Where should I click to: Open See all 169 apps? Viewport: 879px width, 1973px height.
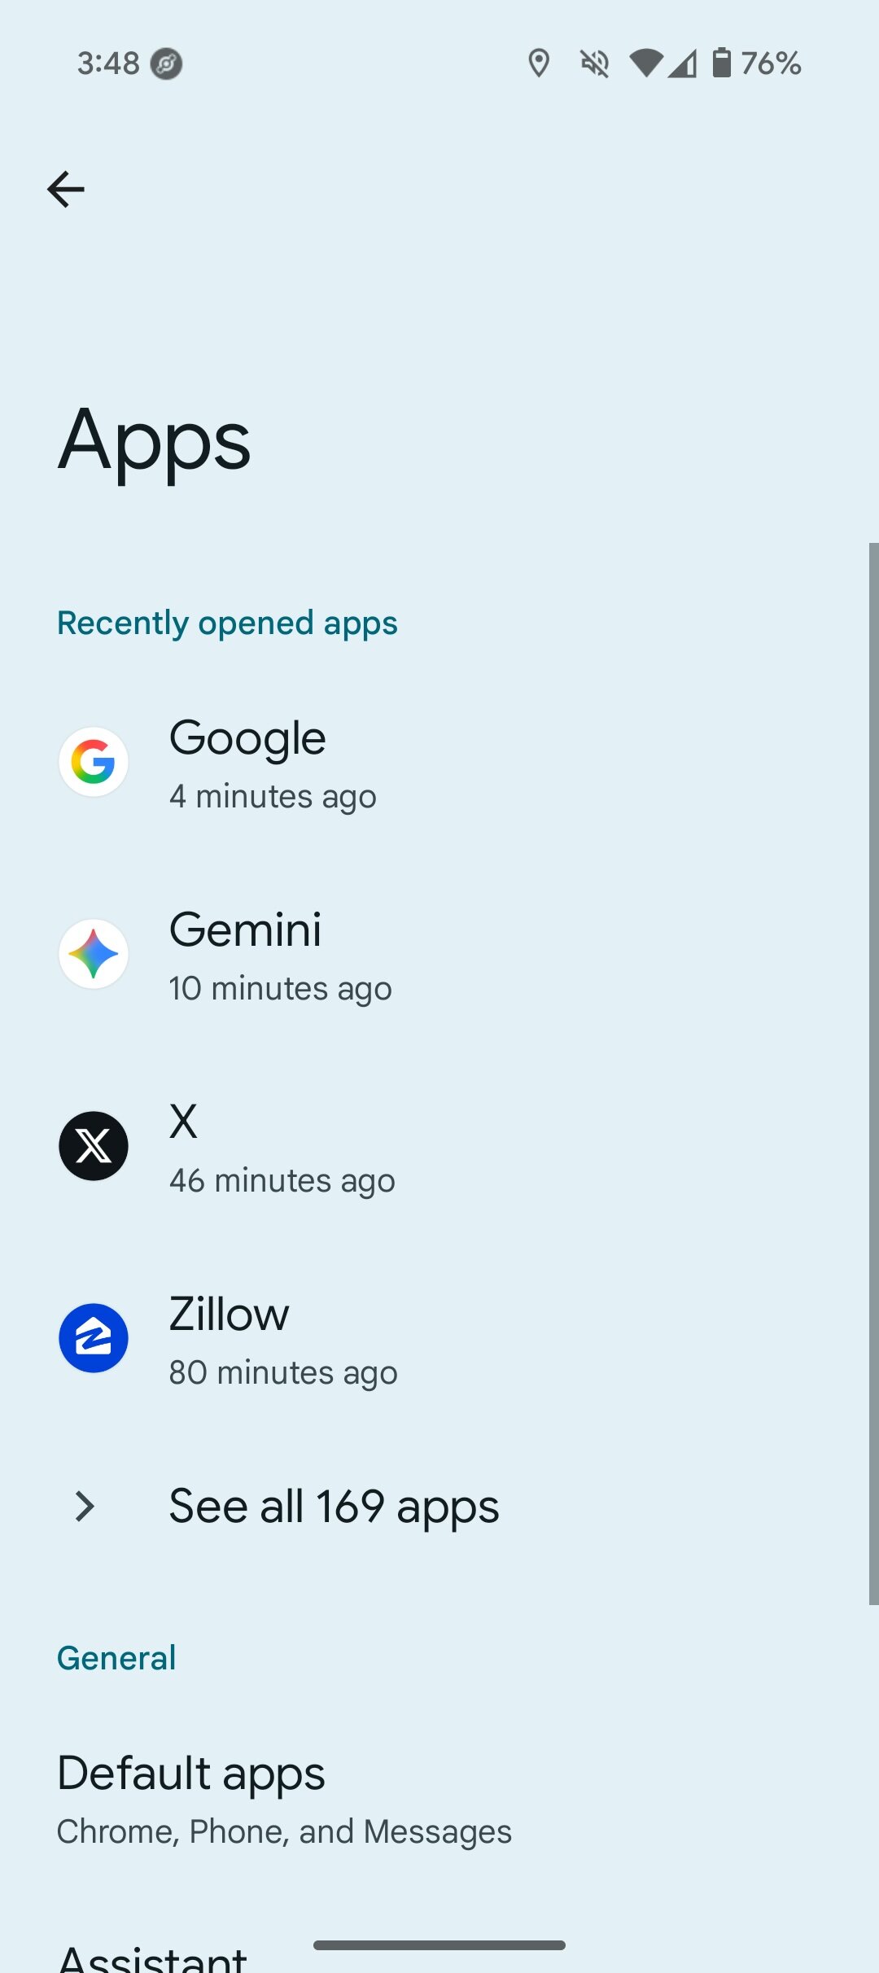(334, 1507)
